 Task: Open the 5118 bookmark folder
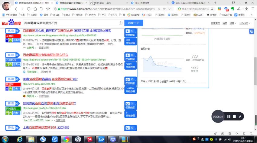55,15
